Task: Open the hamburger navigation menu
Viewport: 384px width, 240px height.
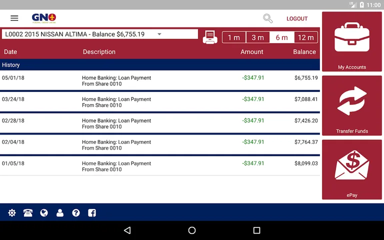Action: [14, 18]
